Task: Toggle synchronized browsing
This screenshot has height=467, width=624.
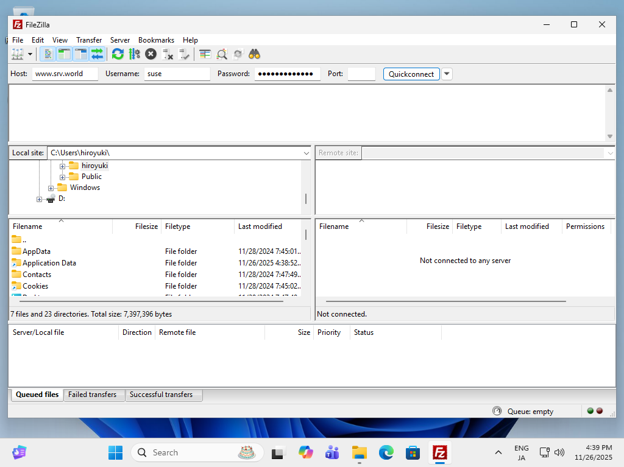Action: (x=238, y=54)
